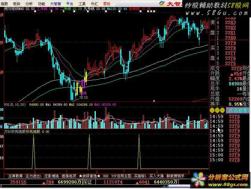
Task: Click sell order price 2282
Action: [231, 28]
